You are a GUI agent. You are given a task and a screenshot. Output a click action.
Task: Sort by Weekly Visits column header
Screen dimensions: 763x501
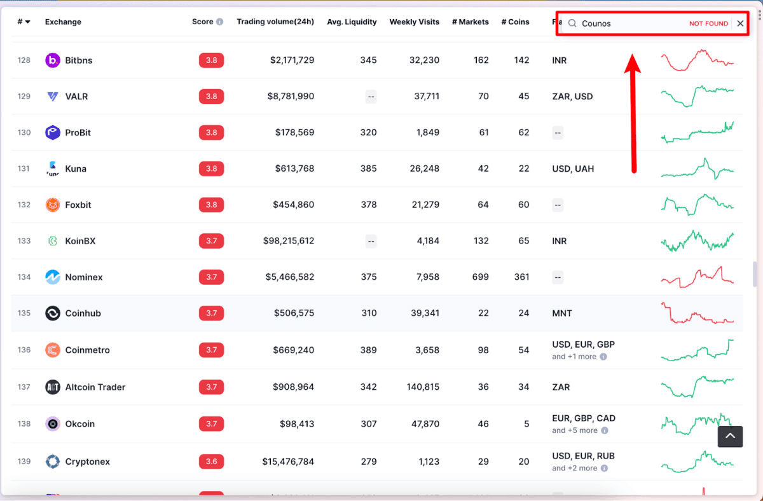[414, 22]
